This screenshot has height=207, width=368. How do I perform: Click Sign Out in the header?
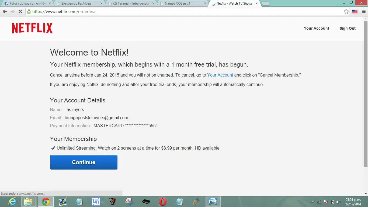(348, 28)
